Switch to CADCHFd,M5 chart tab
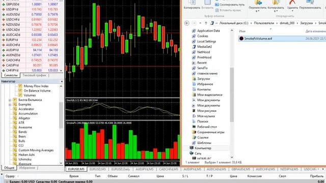Image resolution: width=326 pixels, height=183 pixels. coord(169,169)
